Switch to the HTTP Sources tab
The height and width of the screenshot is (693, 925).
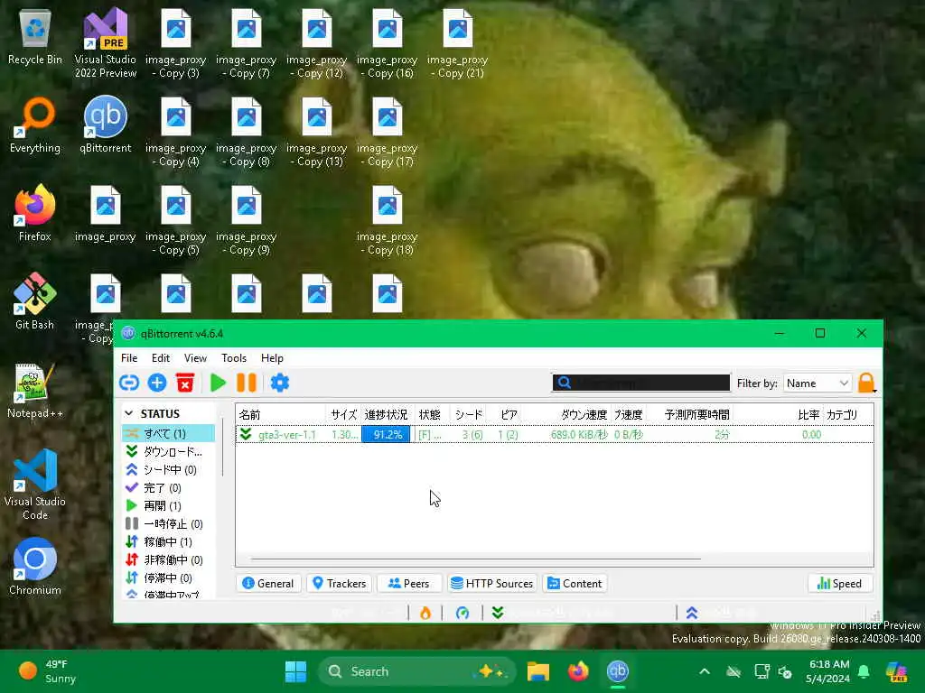point(492,584)
